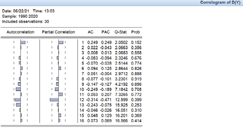This screenshot has width=243, height=134.
Task: Select lag 13 Q-Stat value 15.925
Action: pyautogui.click(x=121, y=105)
